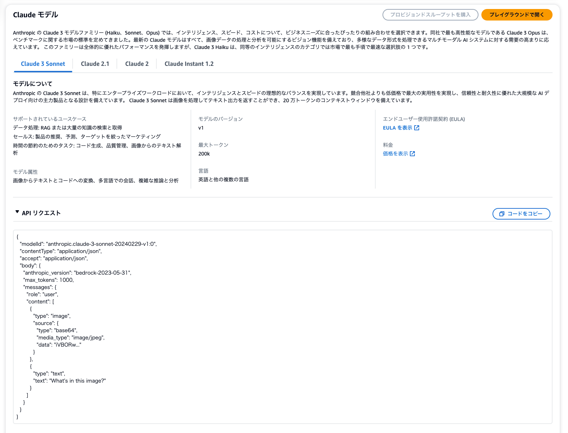The height and width of the screenshot is (433, 568).
Task: Click the データ処理: RAG use case line
Action: coord(68,127)
